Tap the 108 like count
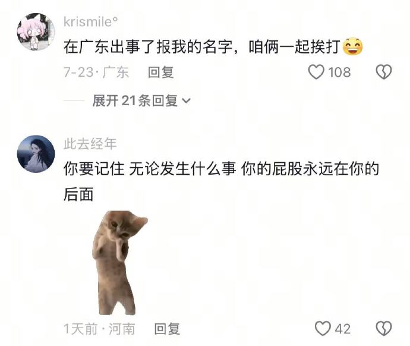This screenshot has height=346, width=410. 339,72
